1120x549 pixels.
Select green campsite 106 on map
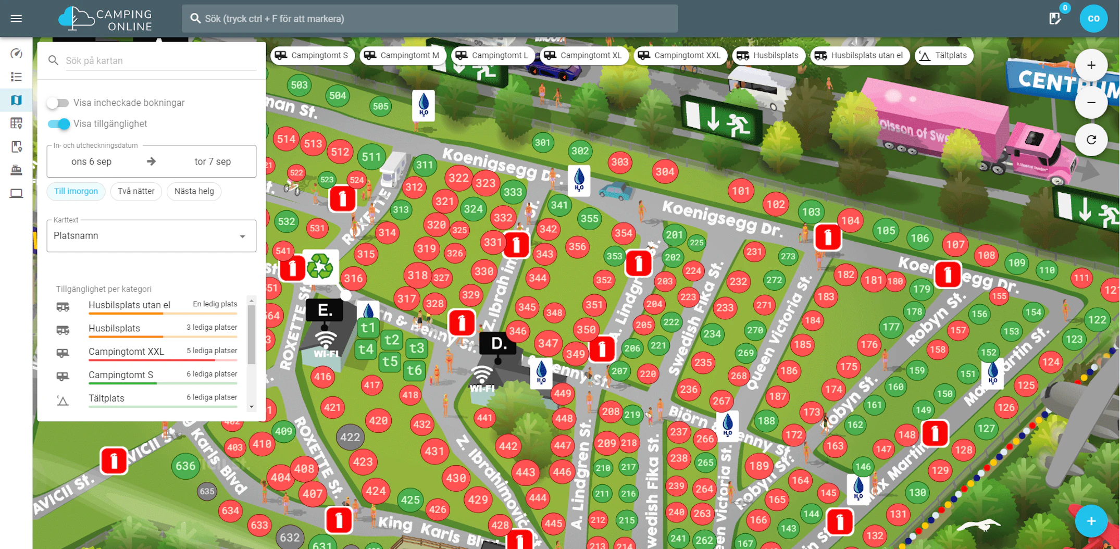click(920, 238)
